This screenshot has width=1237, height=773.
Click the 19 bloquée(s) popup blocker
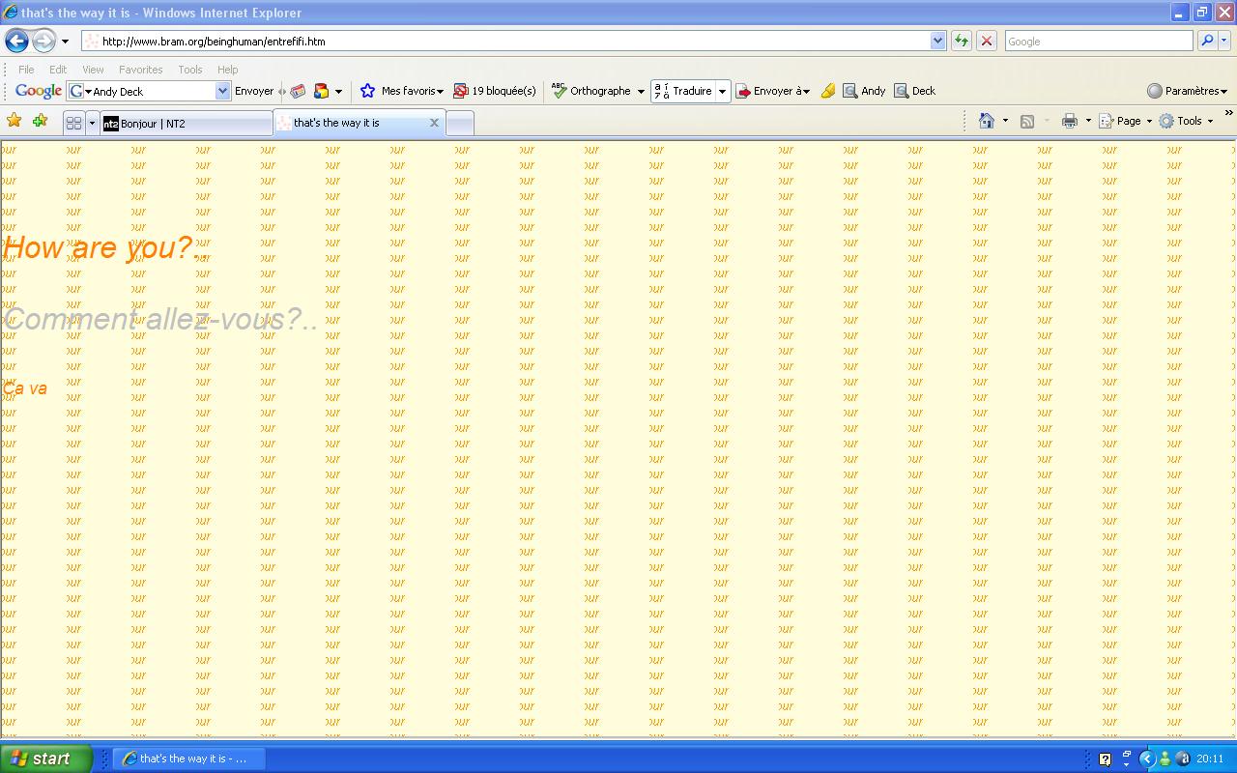tap(495, 91)
